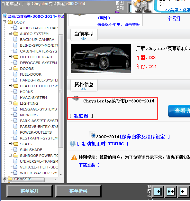
Task: Click the LIGHTING folder icon
Action: tap(16, 103)
